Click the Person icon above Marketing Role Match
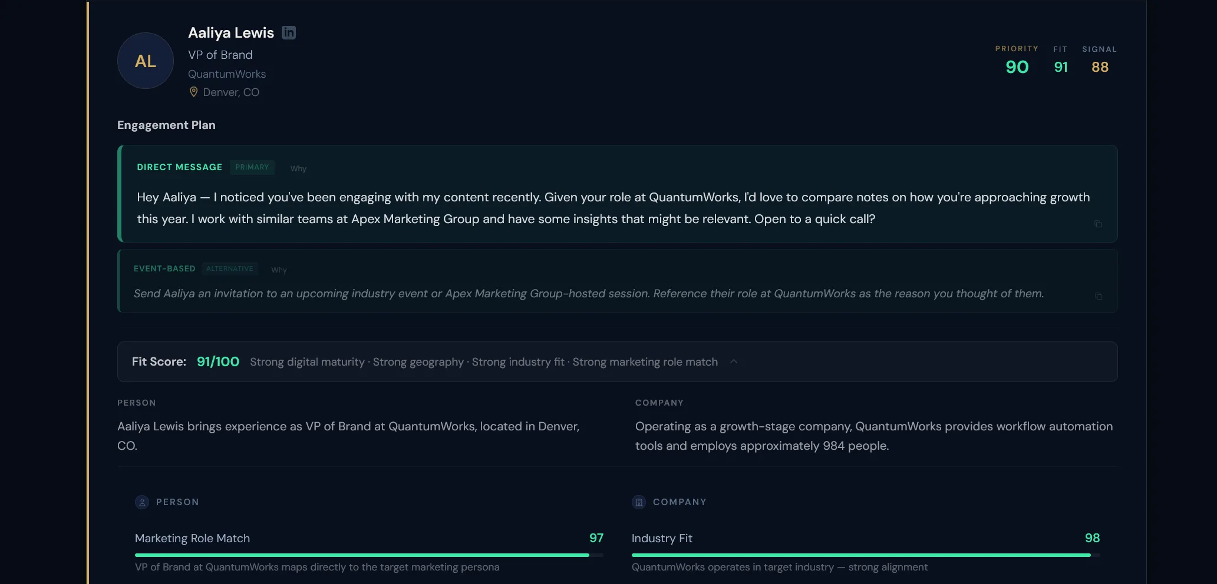The height and width of the screenshot is (584, 1217). pos(142,502)
